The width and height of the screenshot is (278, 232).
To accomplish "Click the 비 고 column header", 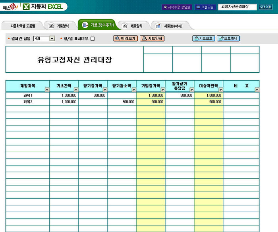I will click(x=241, y=86).
